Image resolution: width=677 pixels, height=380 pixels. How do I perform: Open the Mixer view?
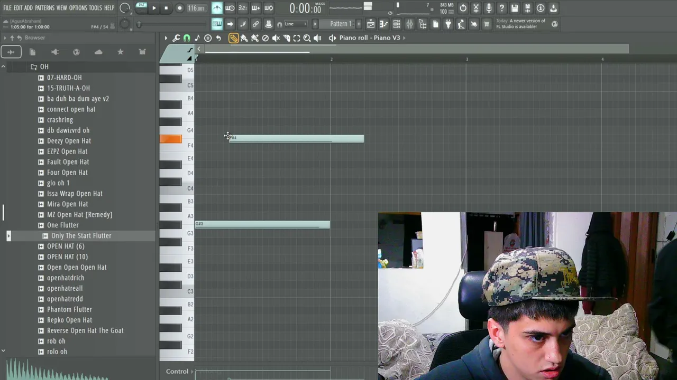coord(409,24)
